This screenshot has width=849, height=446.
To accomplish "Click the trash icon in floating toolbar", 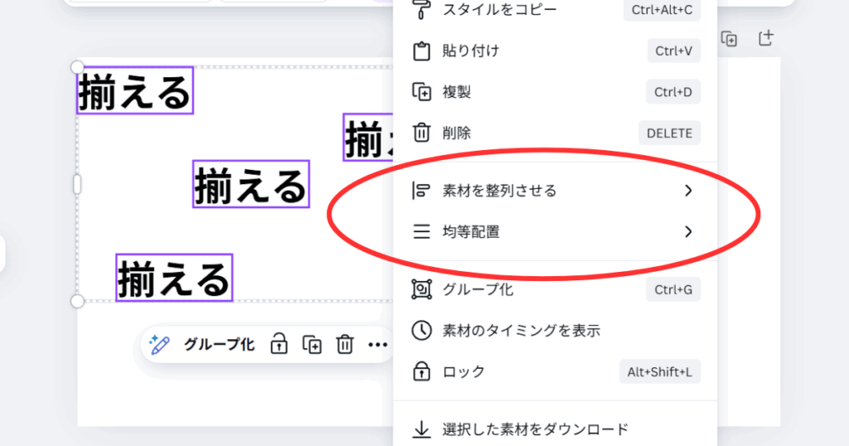I will click(x=345, y=344).
